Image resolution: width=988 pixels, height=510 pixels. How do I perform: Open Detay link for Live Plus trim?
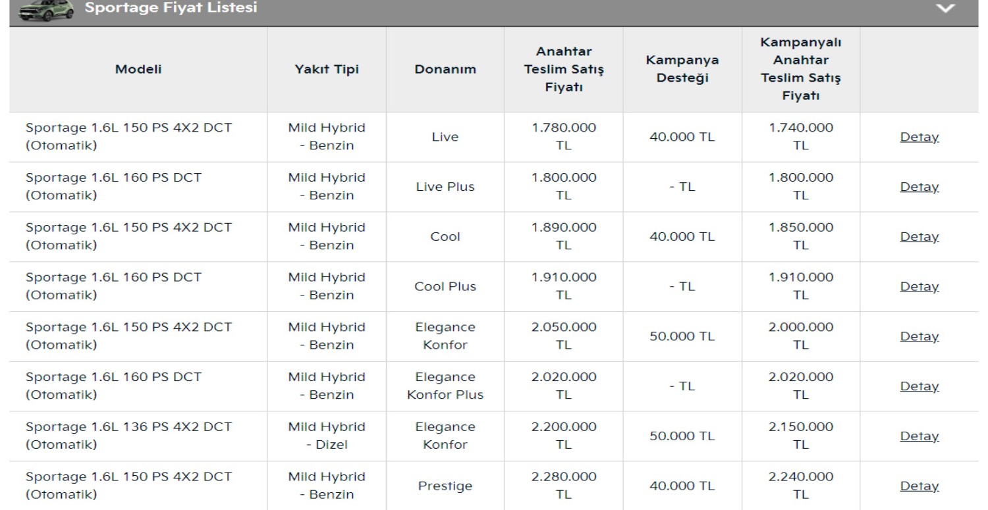coord(919,187)
